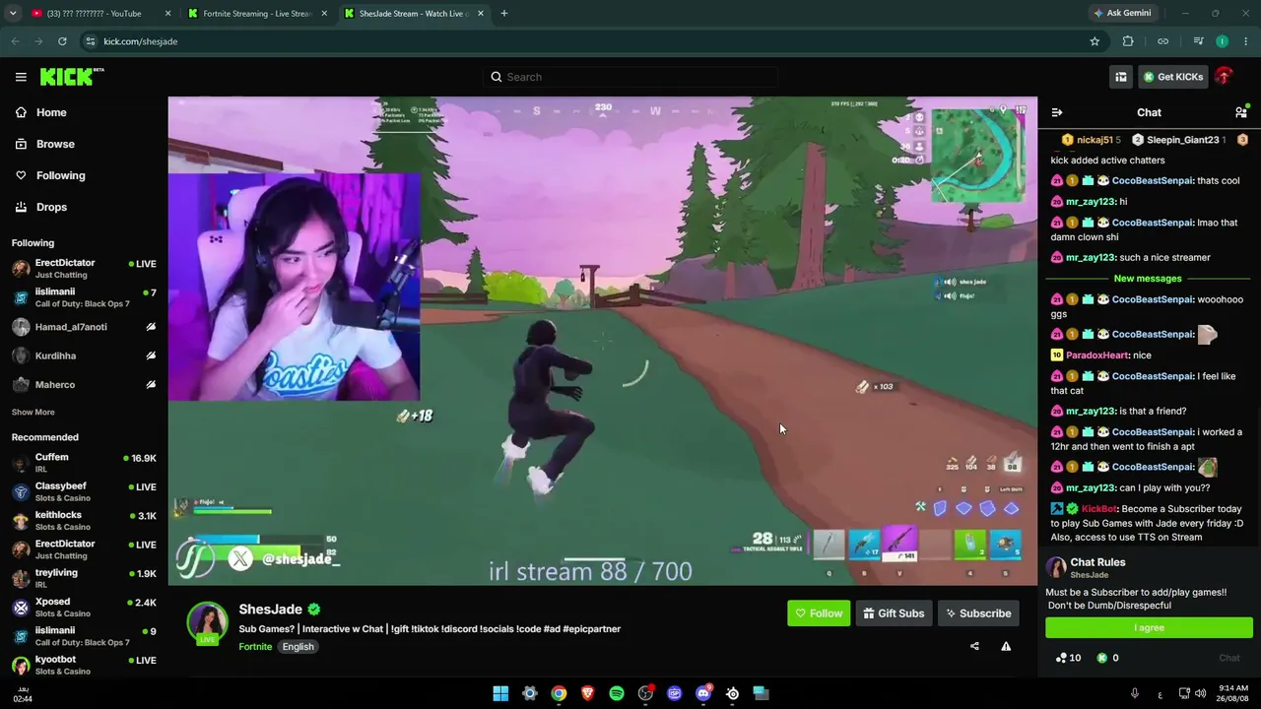Close the ShesJade Stream browser tab
The image size is (1261, 709).
coord(481,14)
